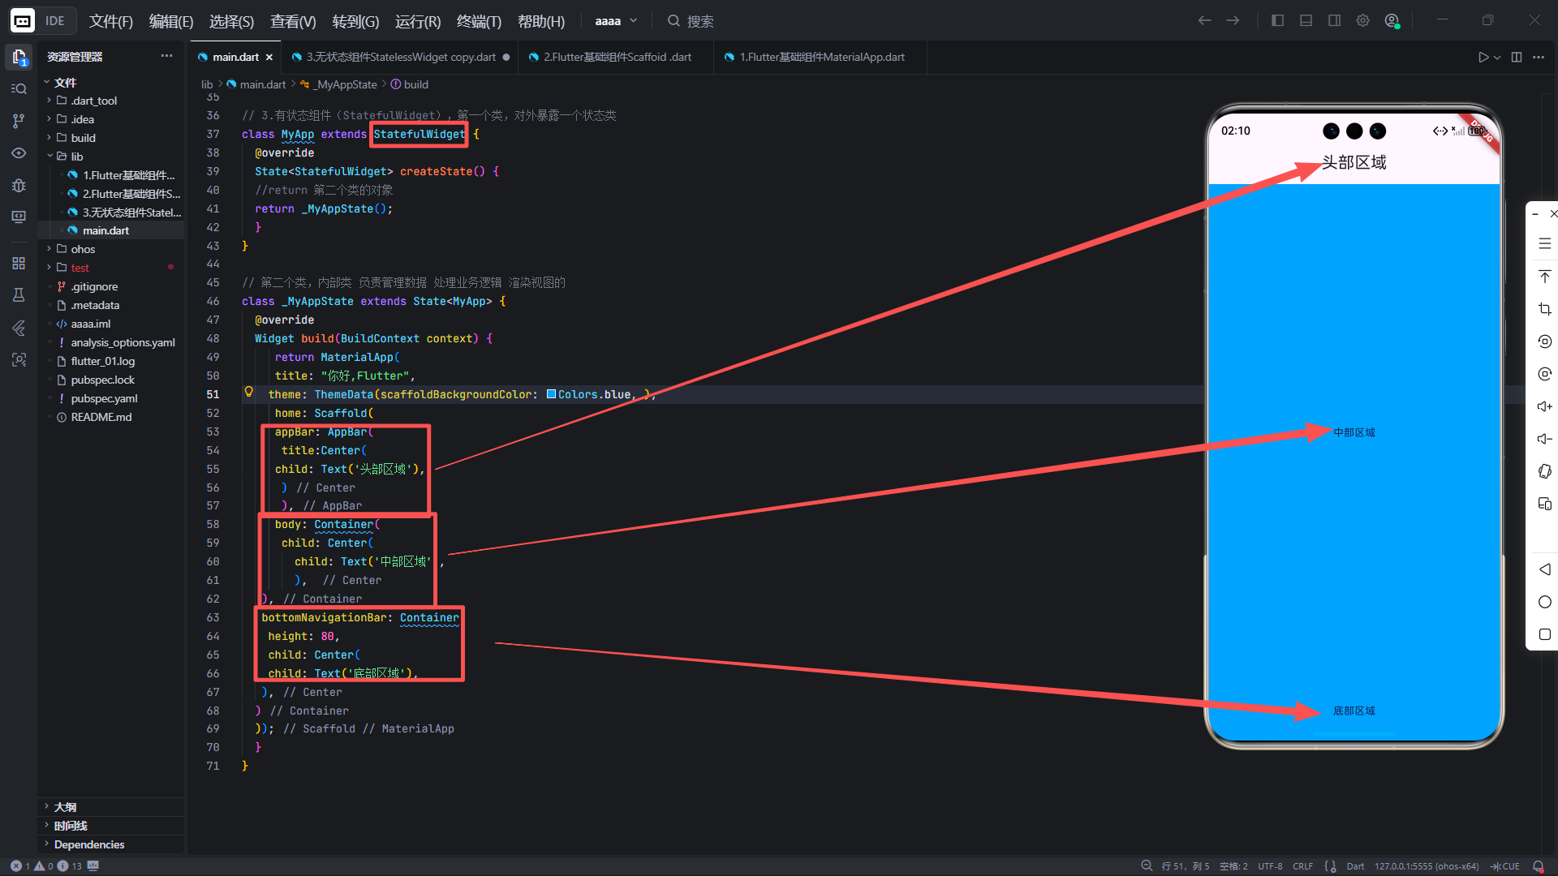Click the 搜索 search field
Screen dimensions: 1558x876
point(699,21)
